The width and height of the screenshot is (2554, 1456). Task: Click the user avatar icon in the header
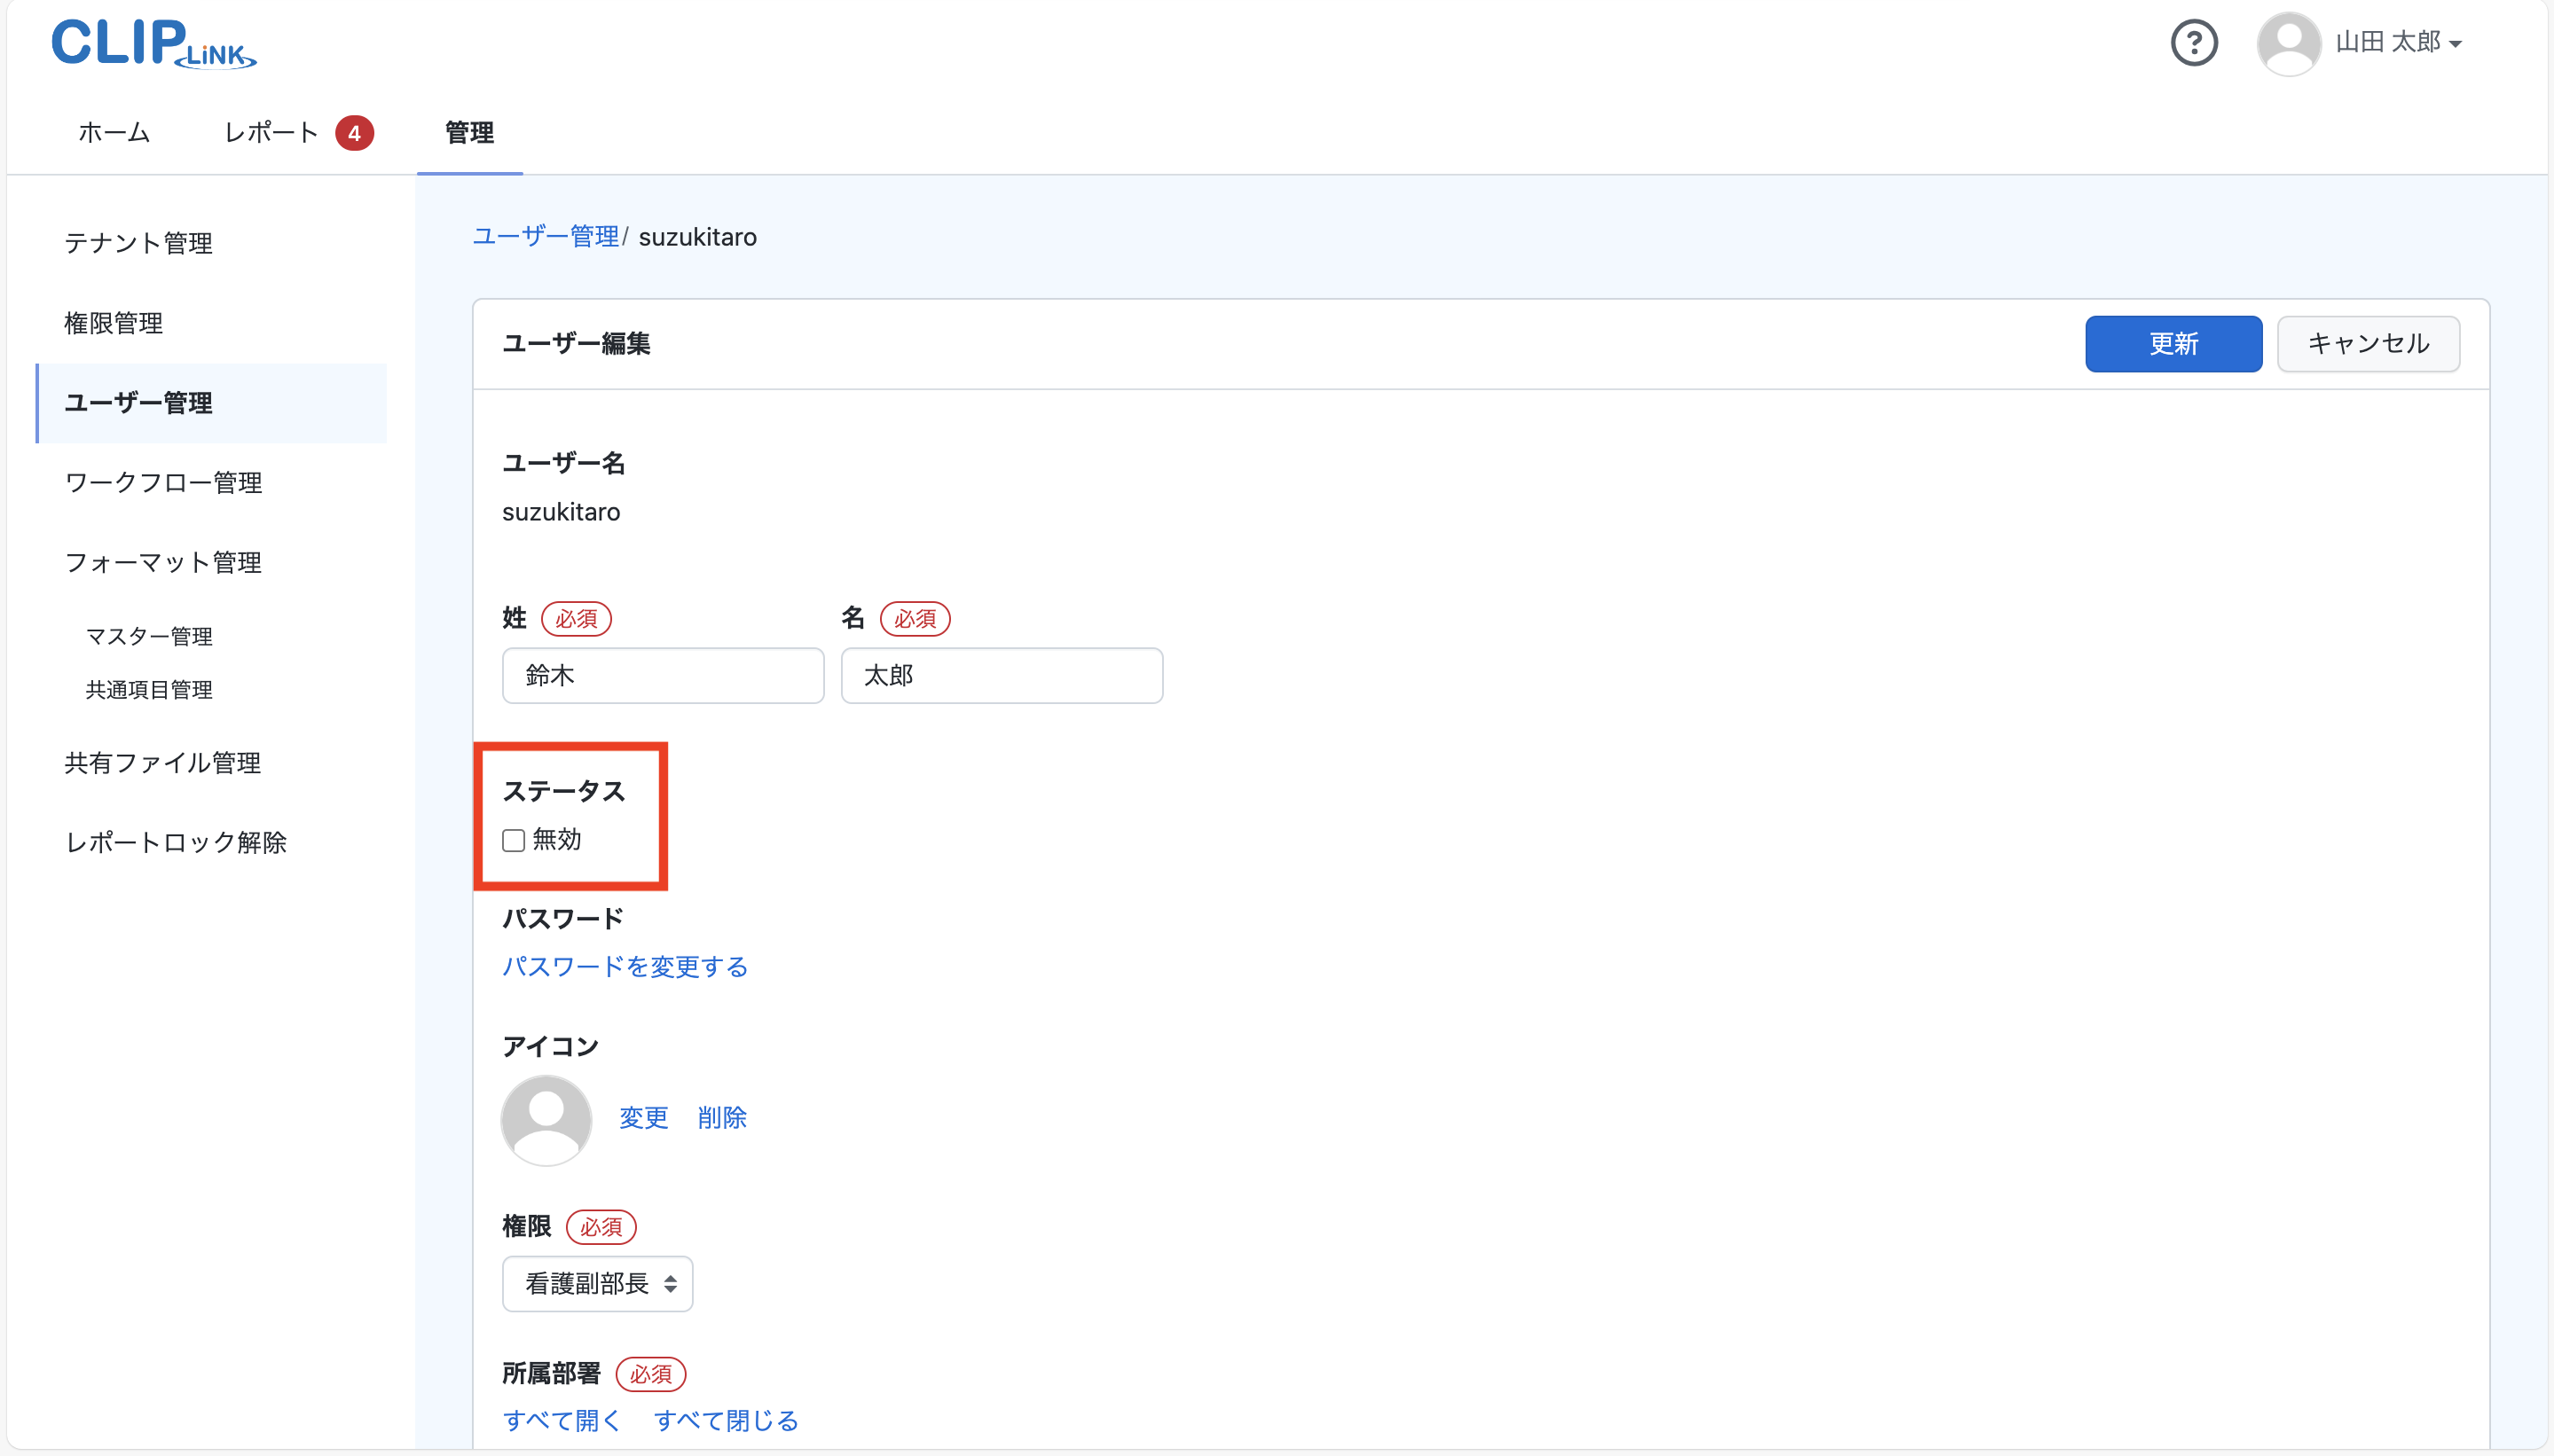(x=2289, y=43)
